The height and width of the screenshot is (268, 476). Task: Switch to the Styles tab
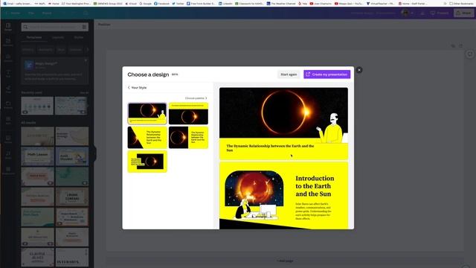point(79,37)
